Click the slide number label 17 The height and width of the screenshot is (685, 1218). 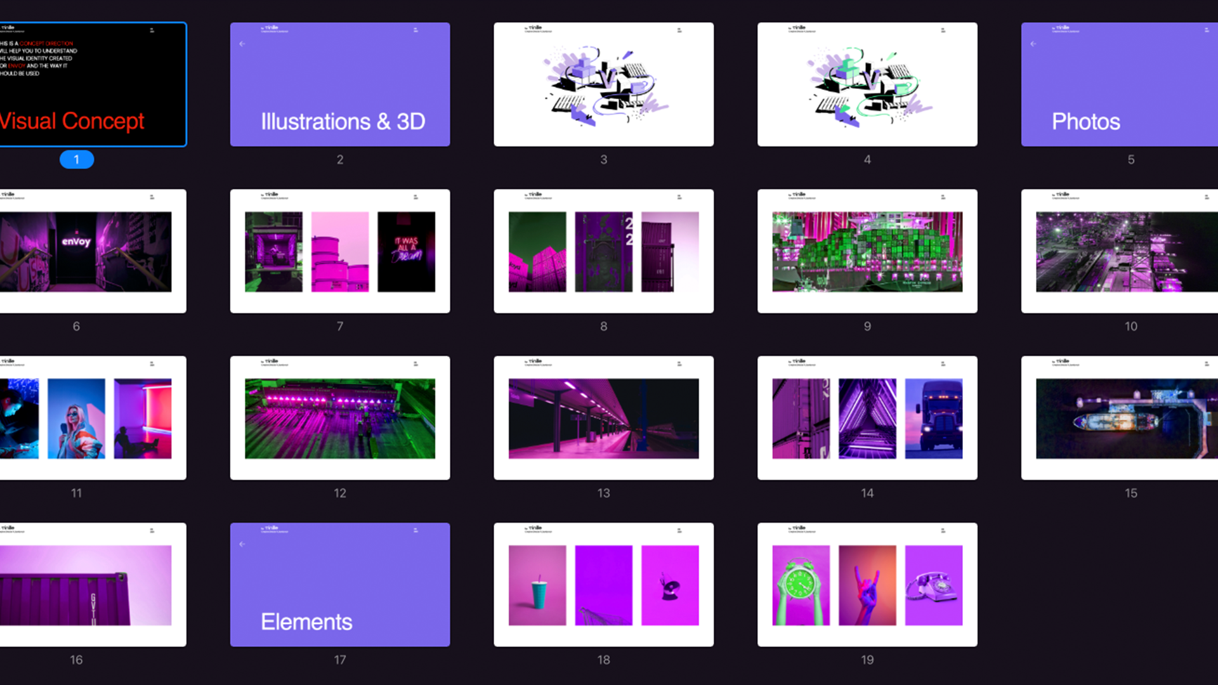point(340,660)
